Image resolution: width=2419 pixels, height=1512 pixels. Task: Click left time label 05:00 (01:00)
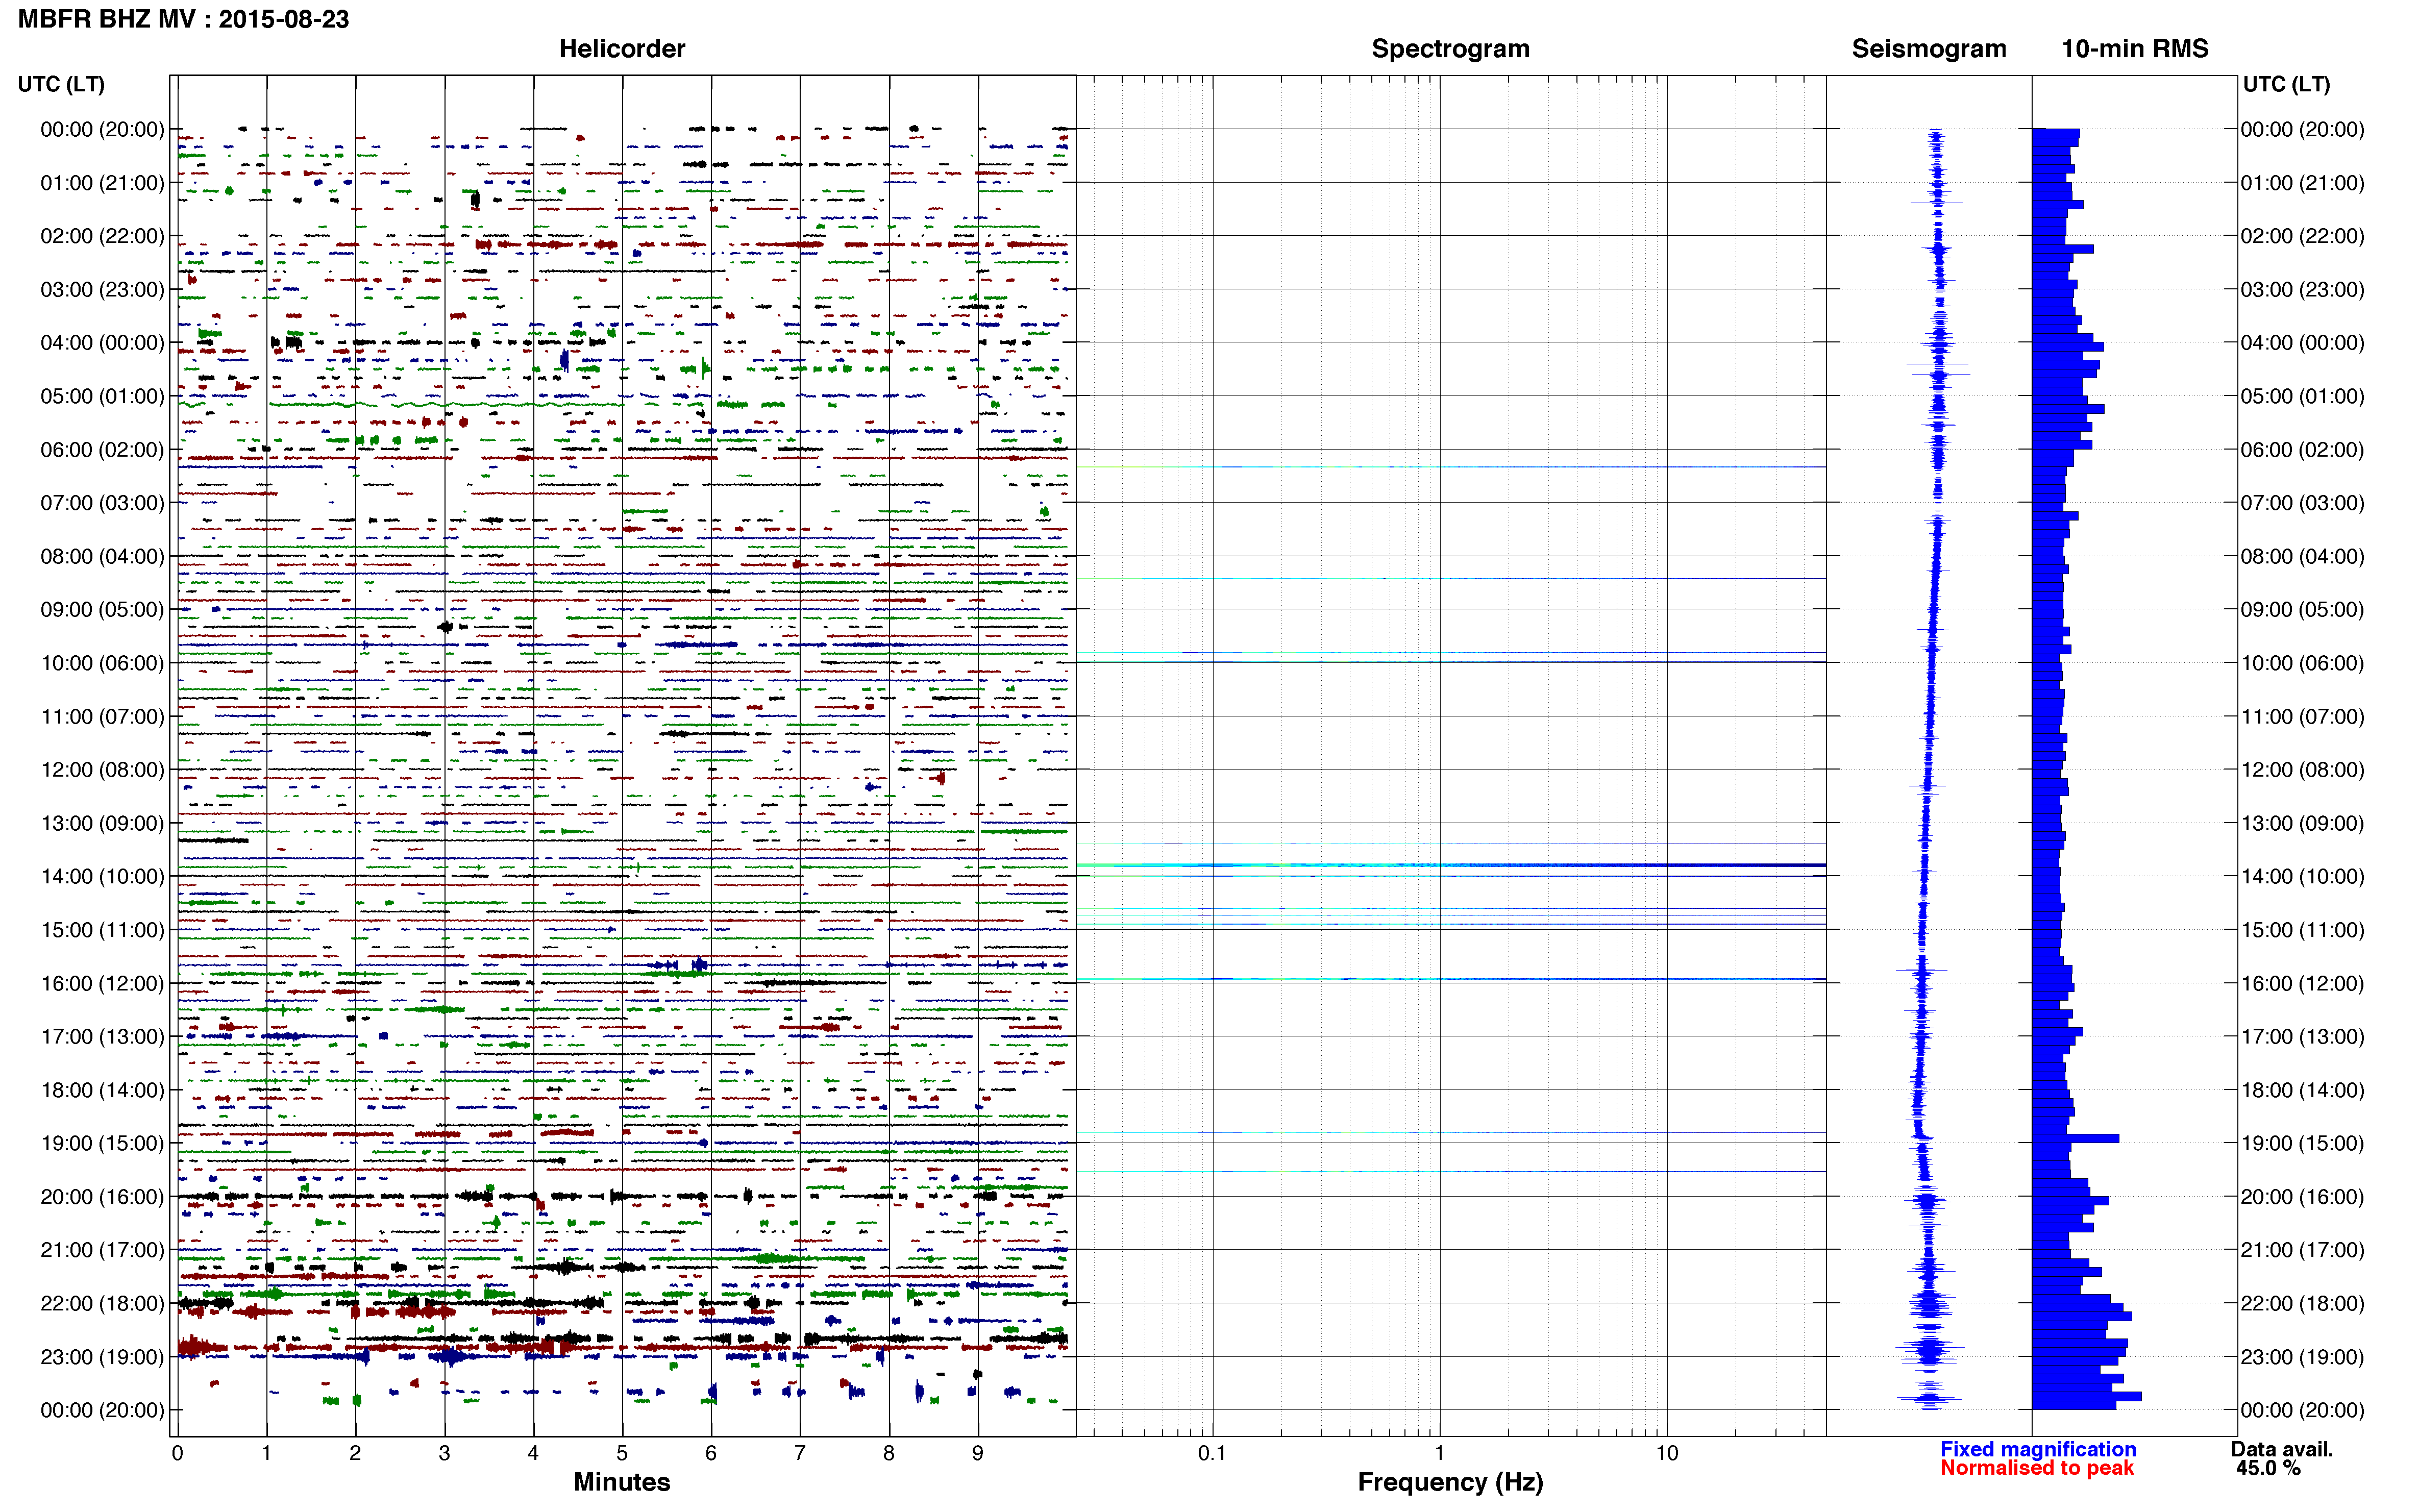click(102, 396)
